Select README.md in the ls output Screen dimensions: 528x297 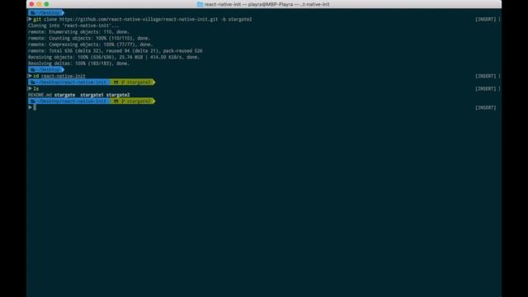tap(40, 95)
